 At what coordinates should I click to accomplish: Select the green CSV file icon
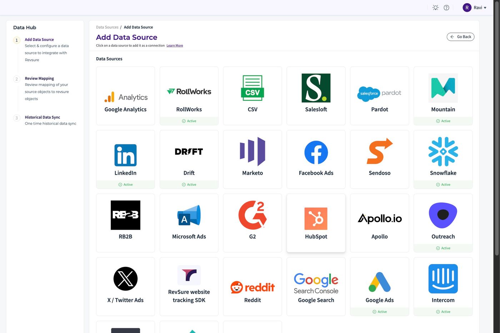point(252,88)
